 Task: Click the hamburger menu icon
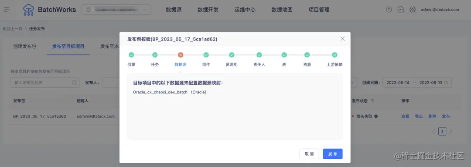7,10
